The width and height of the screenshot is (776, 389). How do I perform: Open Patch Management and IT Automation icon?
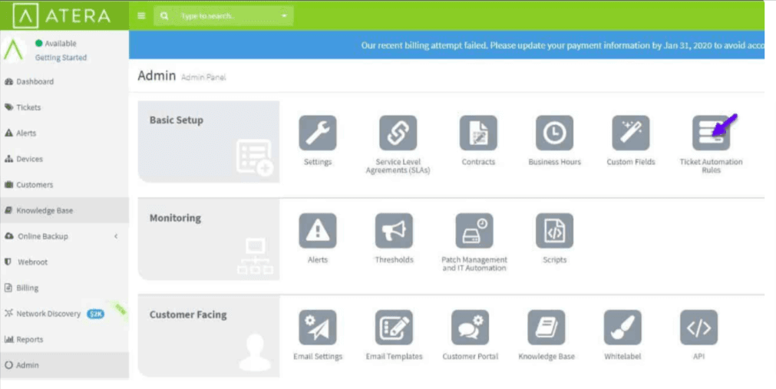[474, 231]
